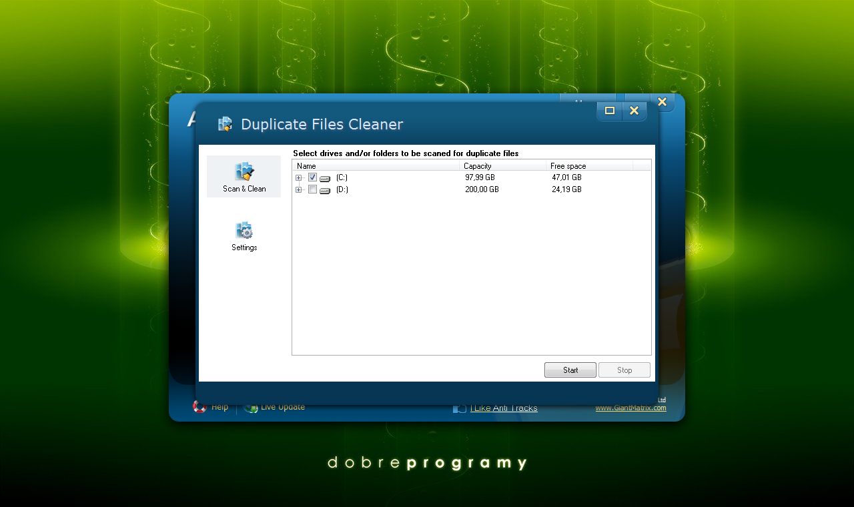Visit the www.GiantMatrix.com link
The width and height of the screenshot is (854, 507).
coord(630,408)
